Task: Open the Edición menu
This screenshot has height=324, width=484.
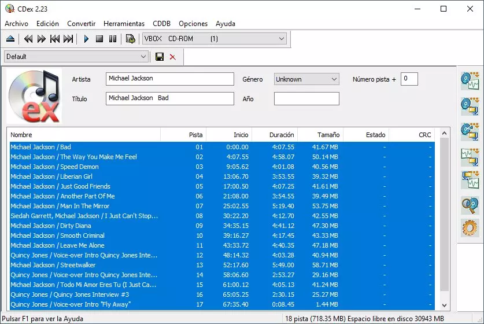Action: (47, 24)
